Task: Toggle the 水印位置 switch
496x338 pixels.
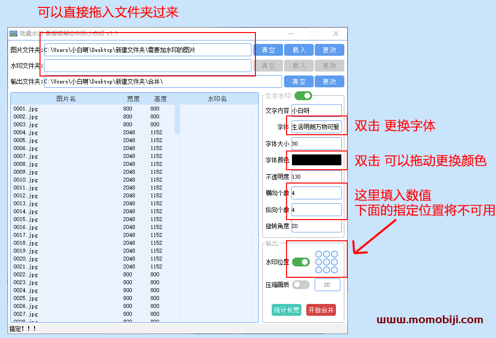Action: coord(301,262)
